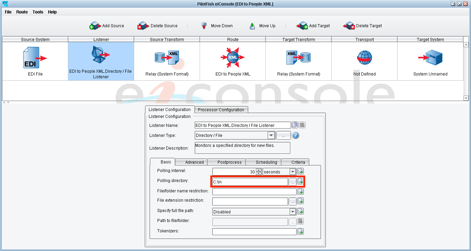Click the browse button next to Listener Type
471x251 pixels.
coord(283,135)
